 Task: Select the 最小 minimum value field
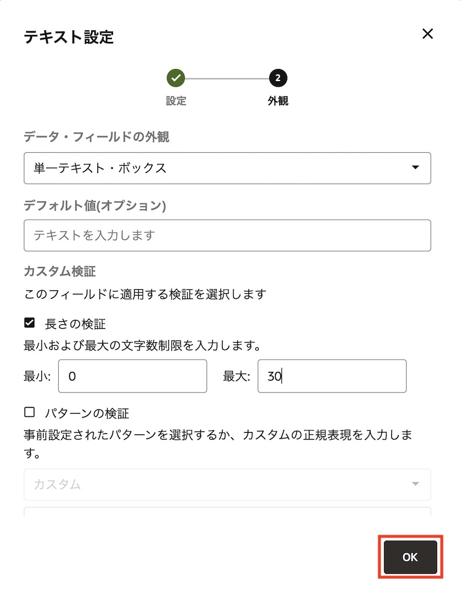pos(132,376)
